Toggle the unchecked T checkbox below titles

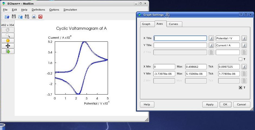pyautogui.click(x=240, y=59)
